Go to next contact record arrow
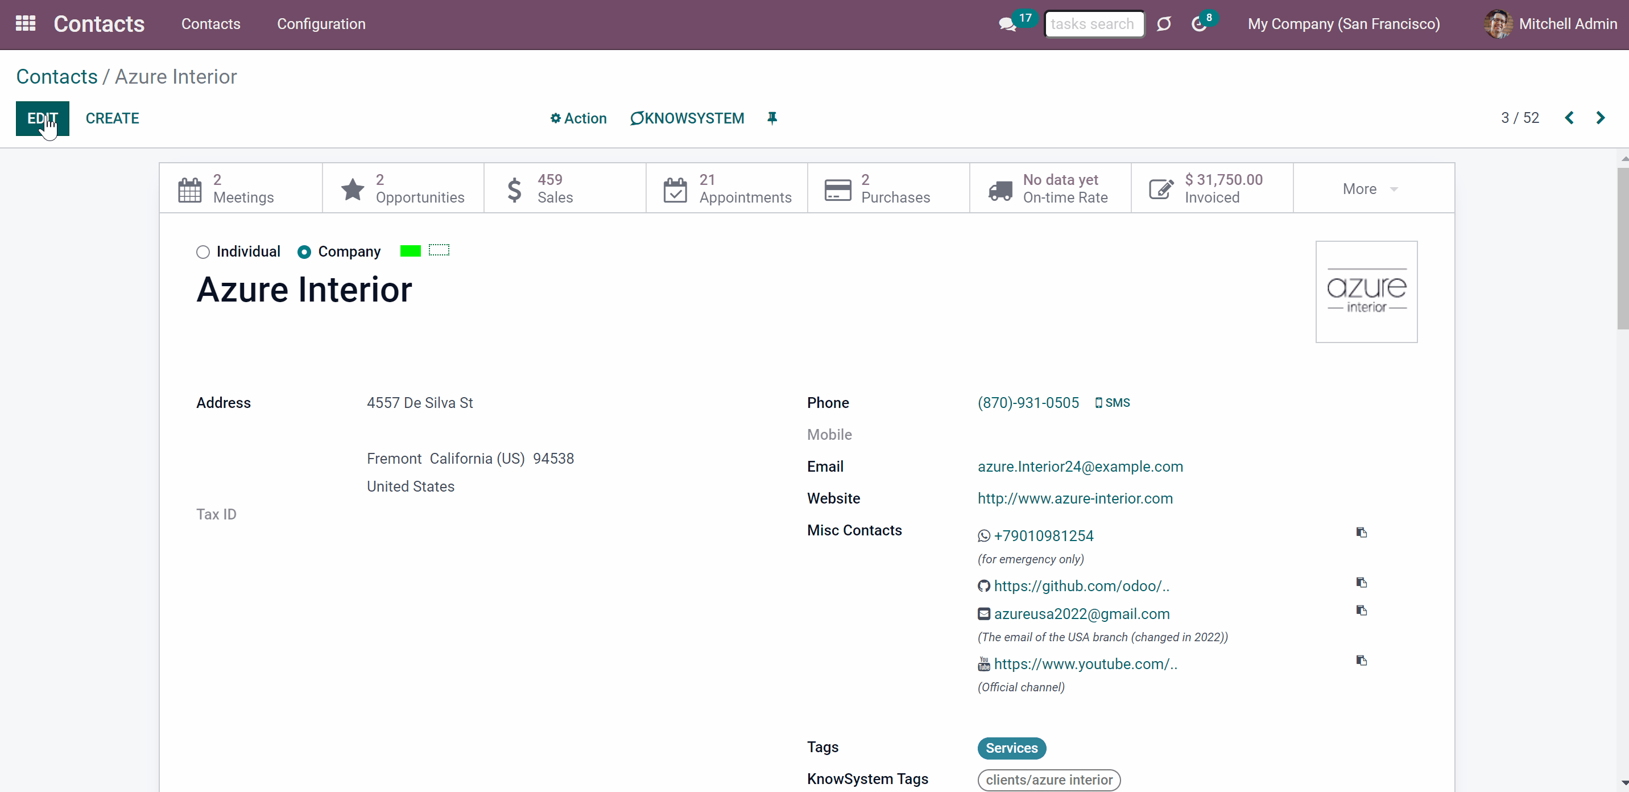The height and width of the screenshot is (792, 1629). pos(1601,118)
